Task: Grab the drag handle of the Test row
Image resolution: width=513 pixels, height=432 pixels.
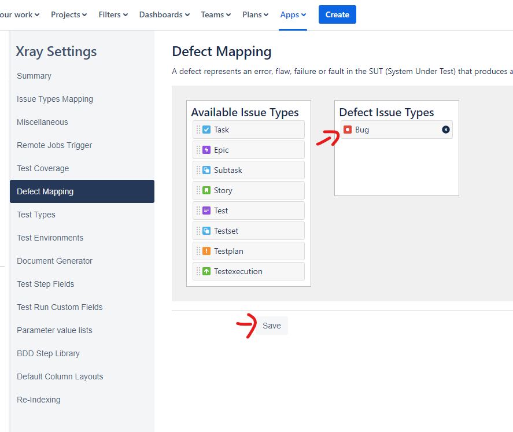Action: tap(198, 211)
